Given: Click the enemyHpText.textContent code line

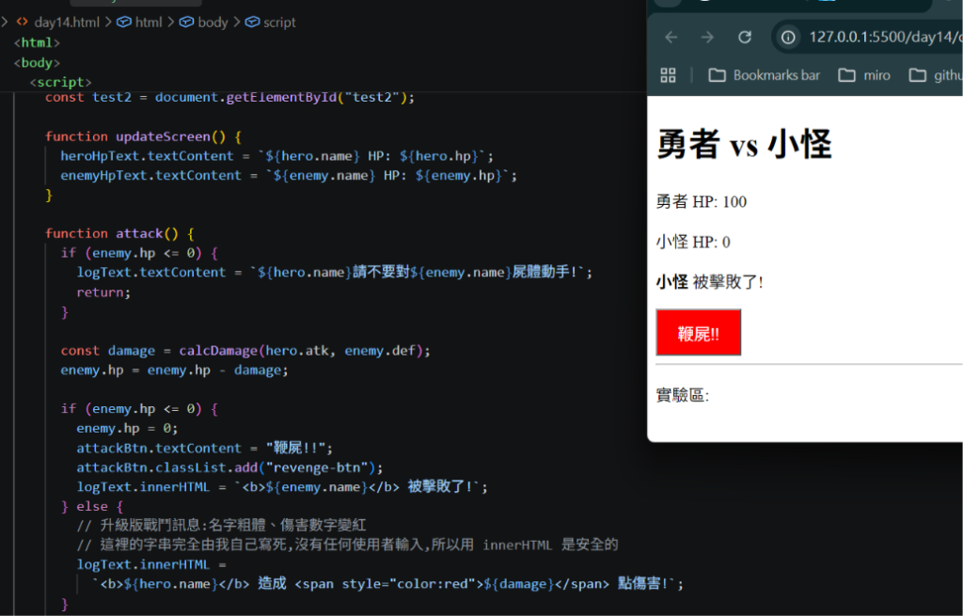Looking at the screenshot, I should click(289, 176).
